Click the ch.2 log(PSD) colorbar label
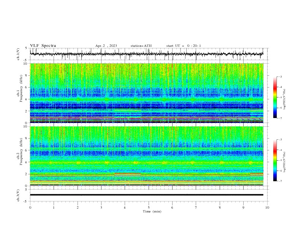Image resolution: width=301 pixels, height=233 pixels. 285,162
